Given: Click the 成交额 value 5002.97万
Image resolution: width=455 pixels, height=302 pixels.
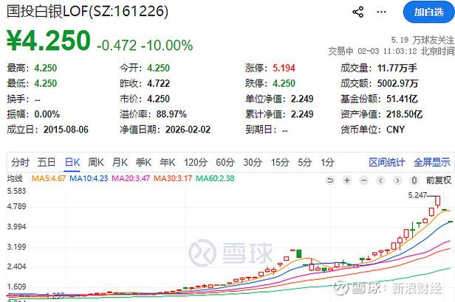Looking at the screenshot, I should (x=397, y=83).
